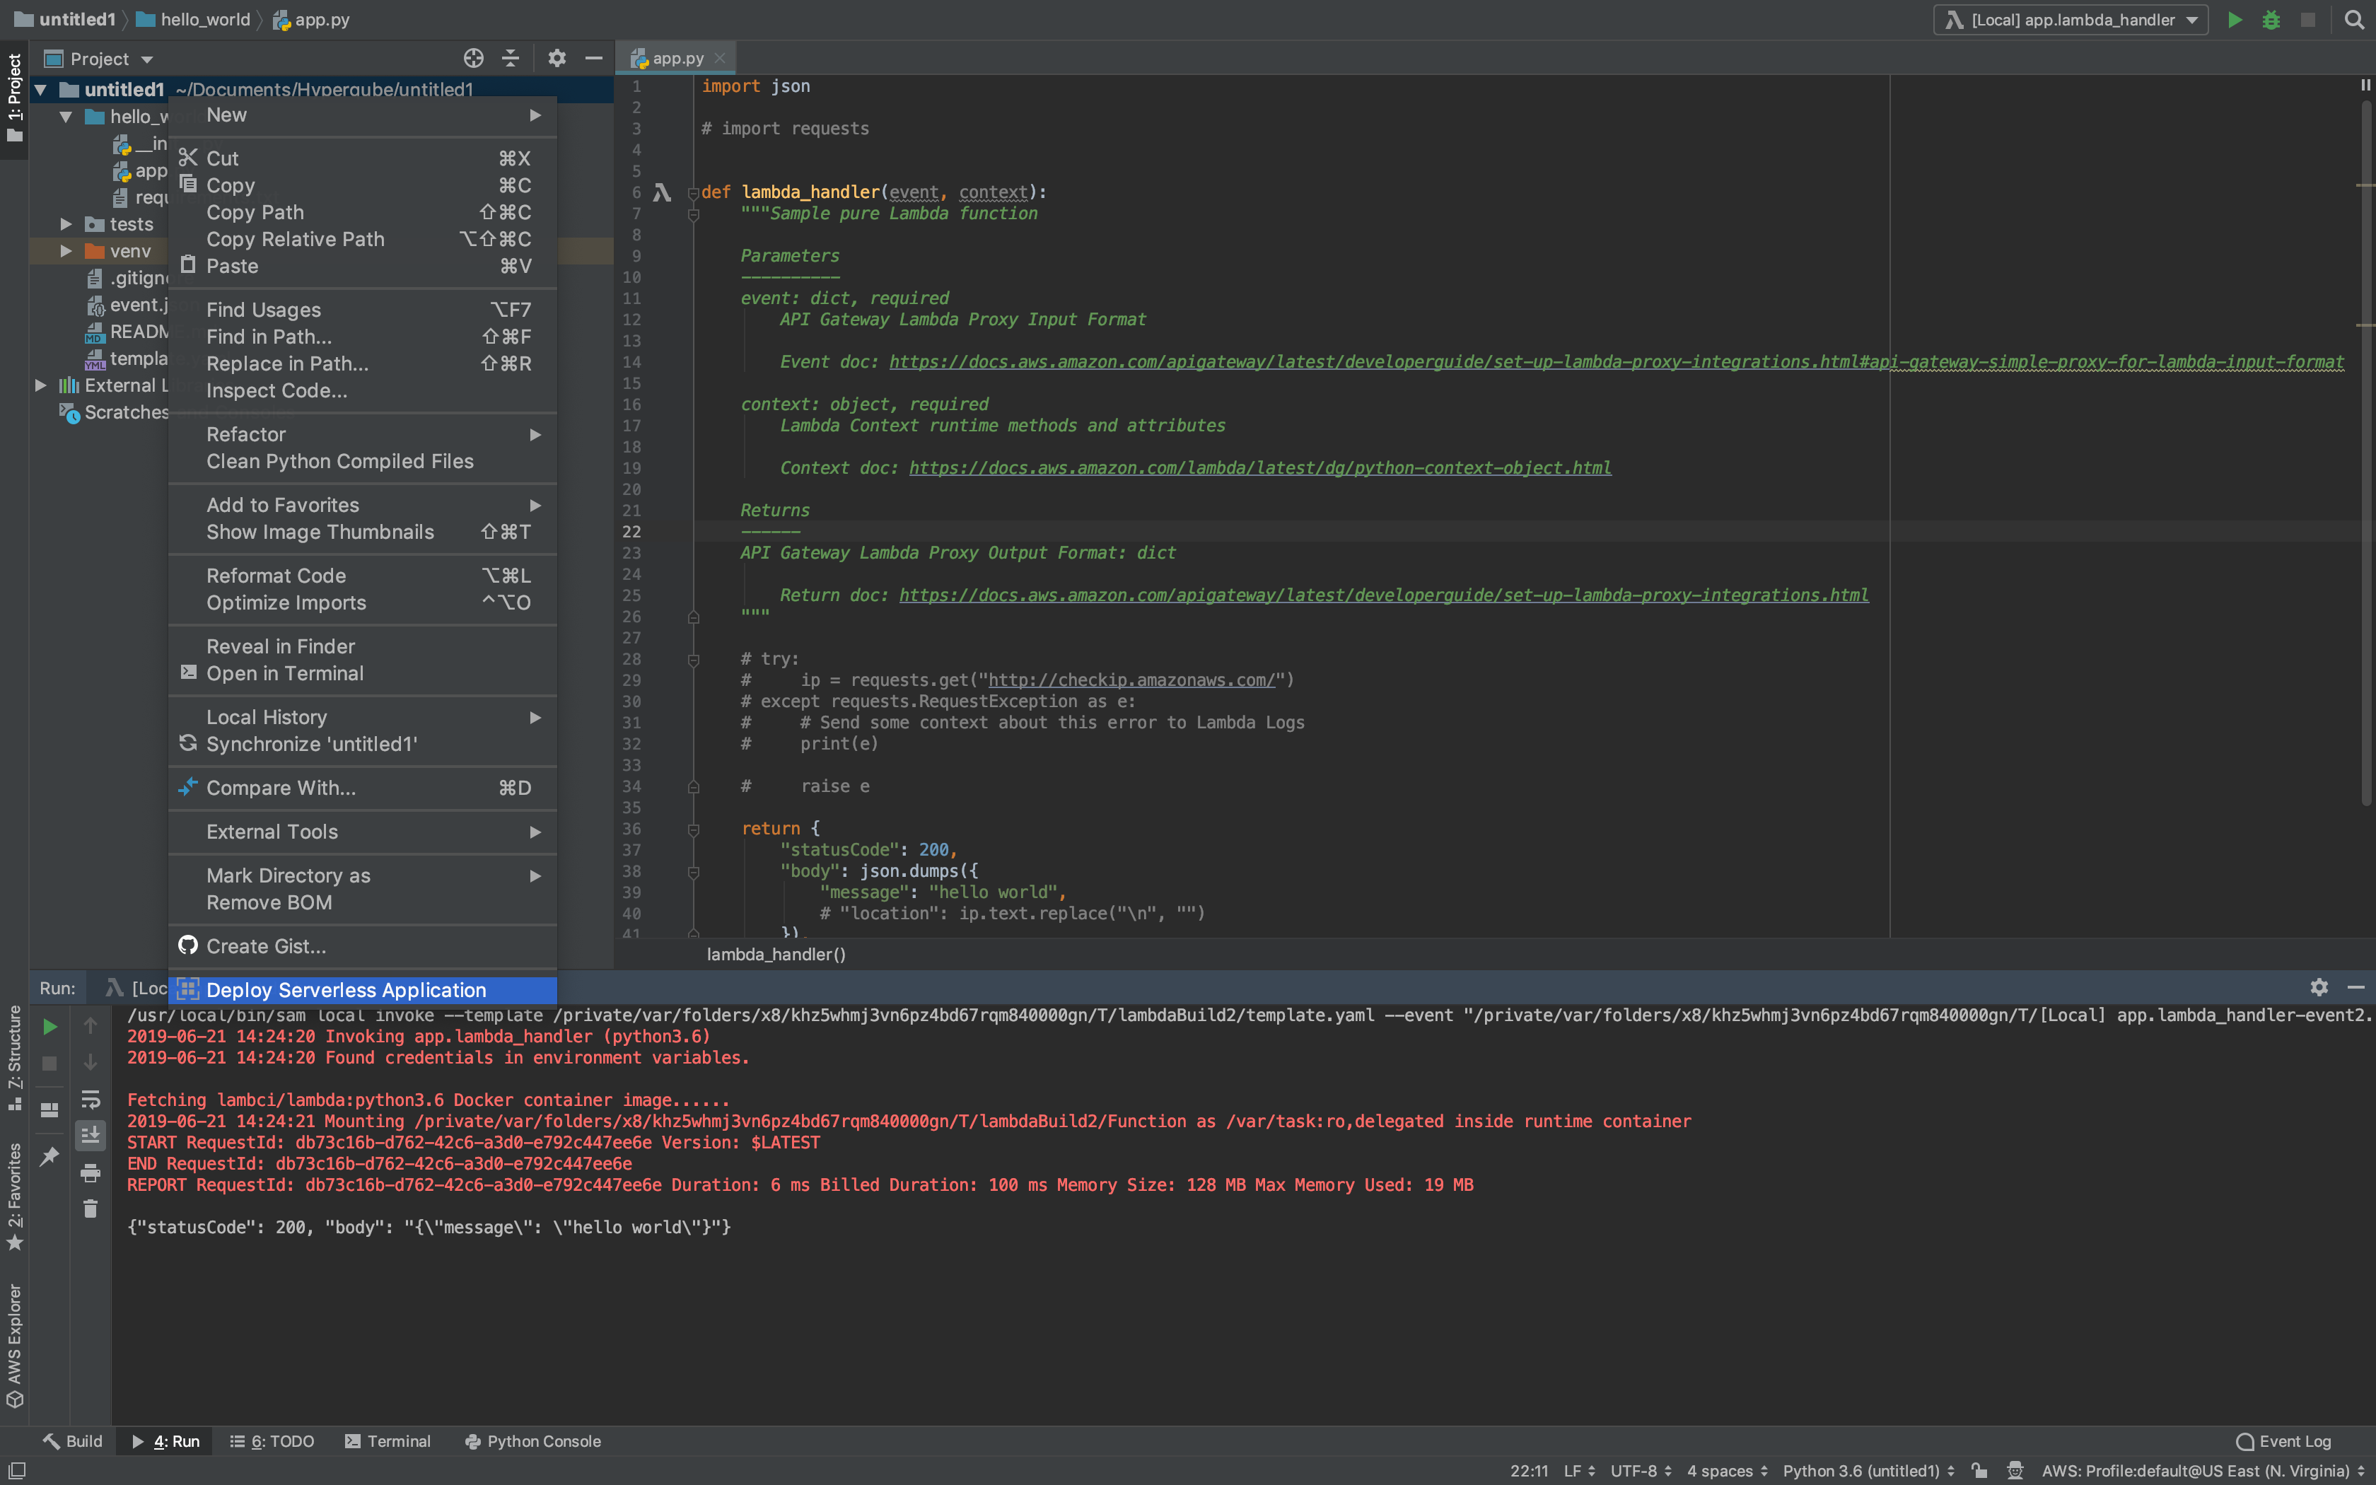Open Project panel settings gear

[557, 58]
